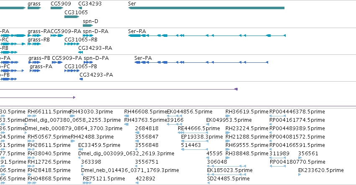
Task: Select the RH46608.5prime EST
Action: [126, 116]
